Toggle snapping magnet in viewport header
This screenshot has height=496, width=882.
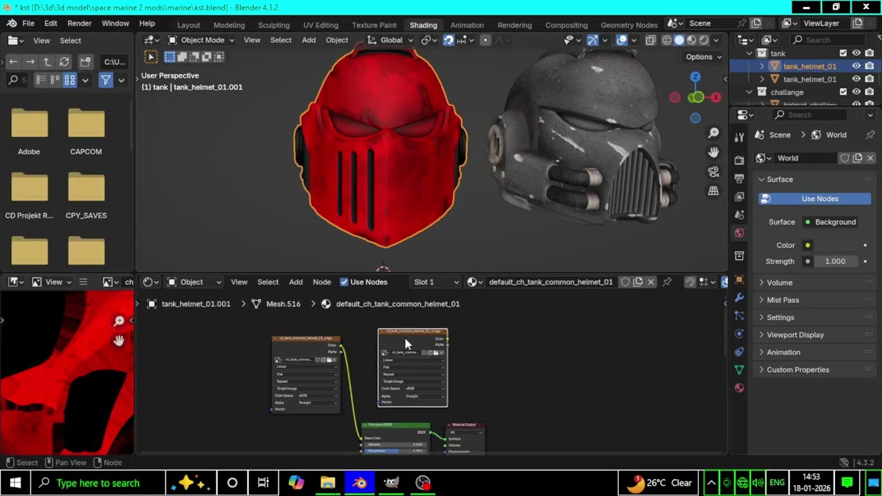(448, 40)
